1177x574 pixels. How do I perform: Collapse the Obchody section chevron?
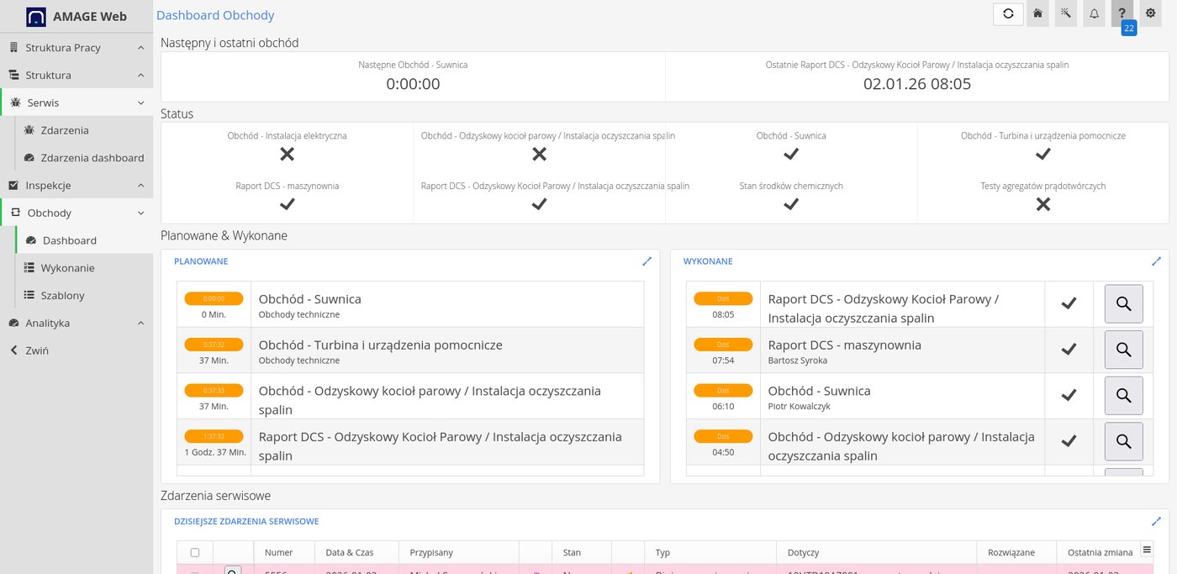click(140, 213)
